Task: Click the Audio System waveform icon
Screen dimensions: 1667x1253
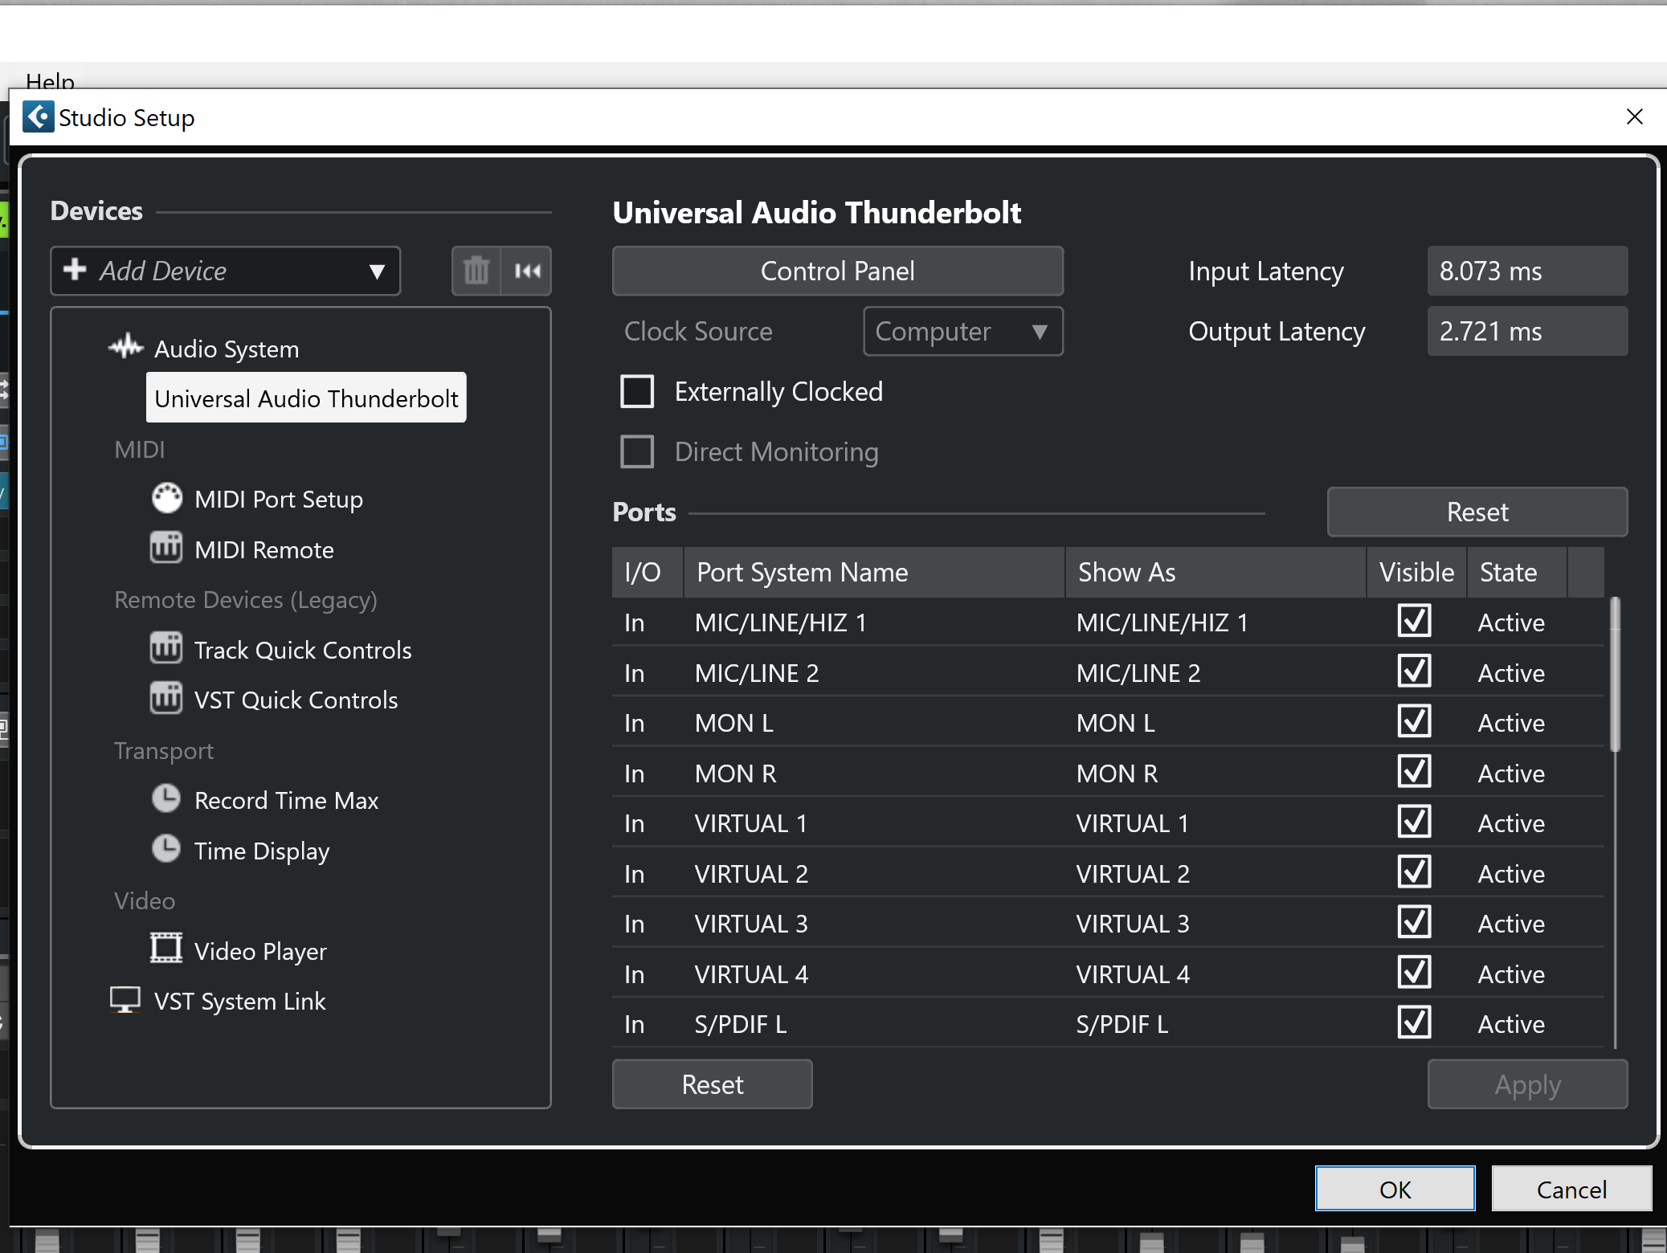Action: (x=125, y=348)
